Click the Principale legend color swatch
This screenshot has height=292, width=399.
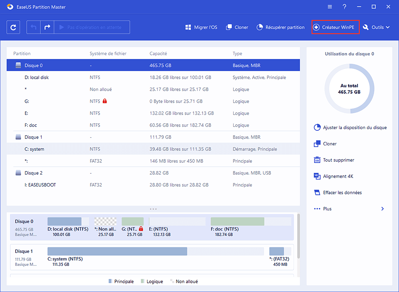(x=110, y=281)
